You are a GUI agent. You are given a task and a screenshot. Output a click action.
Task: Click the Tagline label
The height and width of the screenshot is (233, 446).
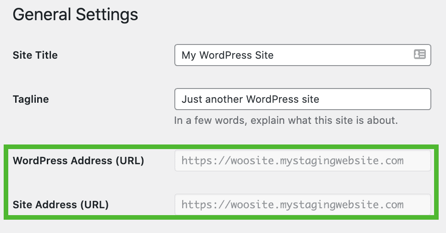tap(31, 99)
